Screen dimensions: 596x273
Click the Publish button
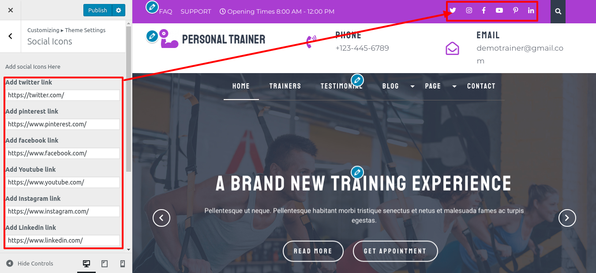click(97, 10)
